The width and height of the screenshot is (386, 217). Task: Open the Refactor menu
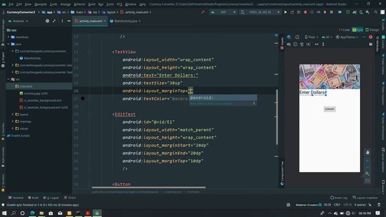coord(80,4)
